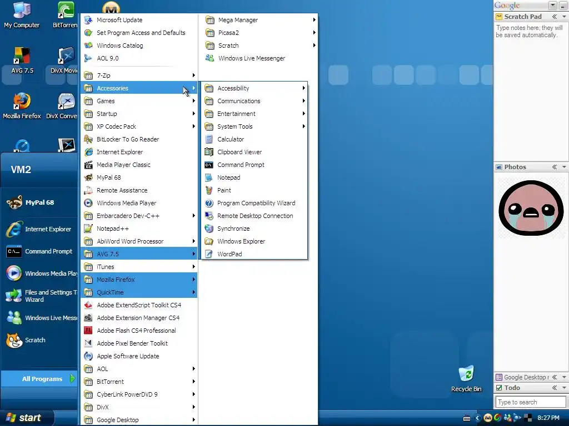569x426 pixels.
Task: Collapse the Scratch Pad sidebar gadget
Action: (555, 17)
